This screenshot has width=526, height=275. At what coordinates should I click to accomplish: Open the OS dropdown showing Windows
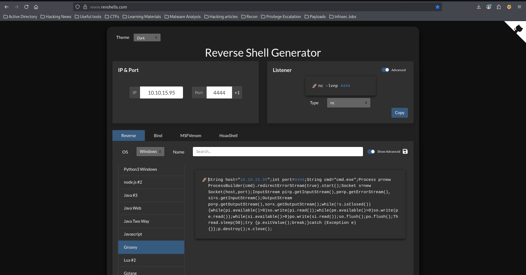point(150,151)
